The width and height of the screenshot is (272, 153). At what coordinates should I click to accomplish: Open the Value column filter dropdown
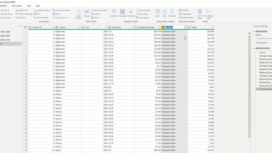coord(212,27)
